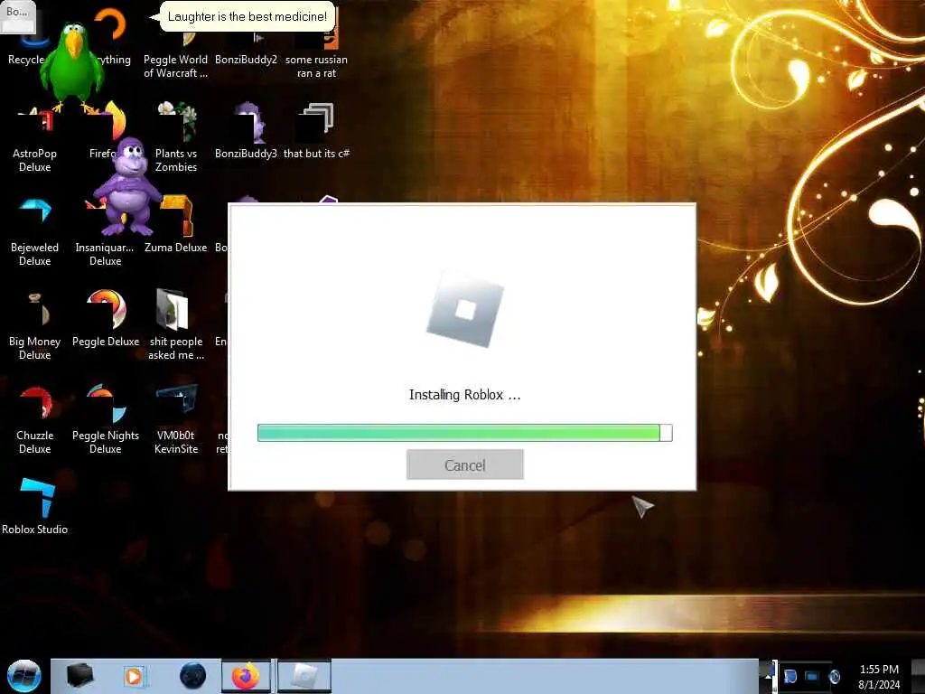Select the Bejeweled Deluxe desktop icon
925x694 pixels.
point(35,231)
